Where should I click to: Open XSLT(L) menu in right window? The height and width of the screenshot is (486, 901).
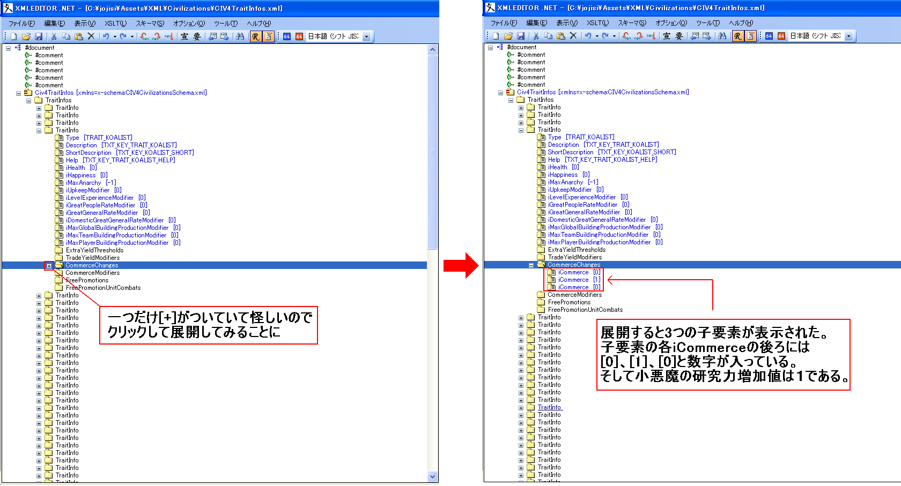click(x=597, y=23)
